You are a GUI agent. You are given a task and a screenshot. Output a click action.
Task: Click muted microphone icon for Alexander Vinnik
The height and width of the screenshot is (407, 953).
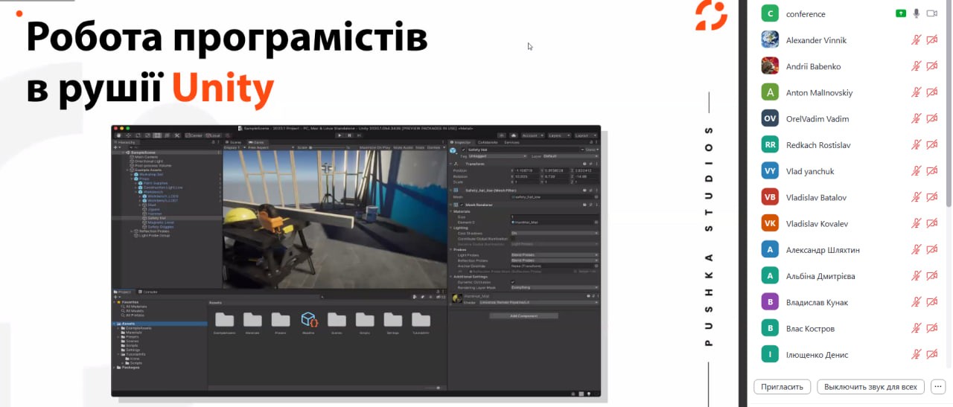(917, 40)
